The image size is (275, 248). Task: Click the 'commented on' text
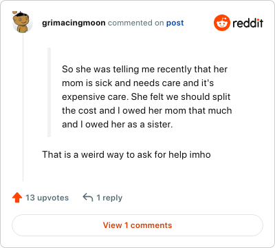coord(136,23)
